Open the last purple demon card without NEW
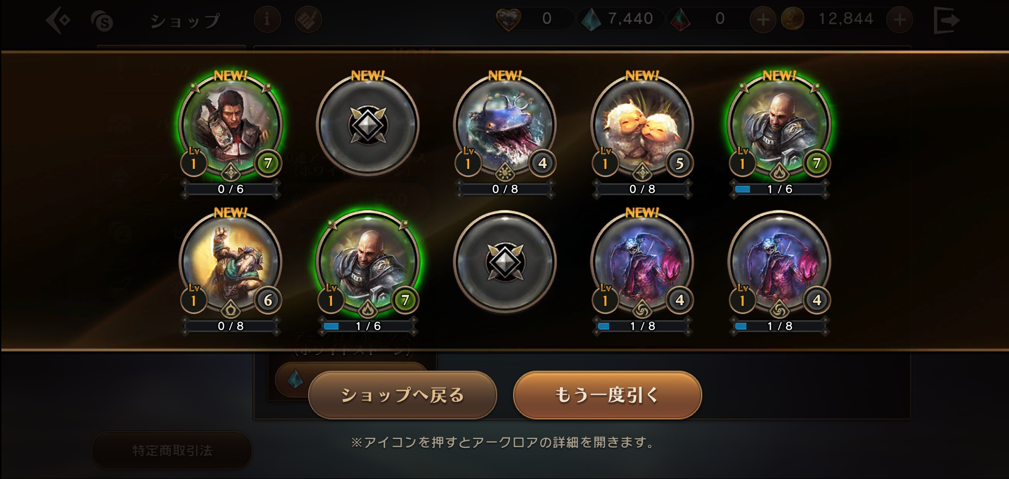The width and height of the screenshot is (1009, 479). (x=779, y=263)
